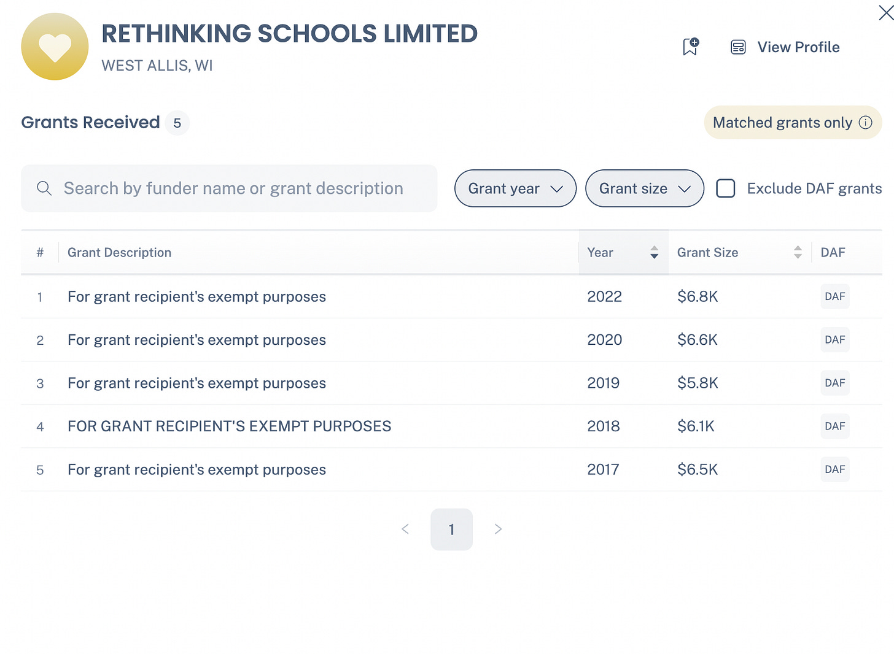Click the RETHINKING SCHOOLS LIMITED title
894x654 pixels.
point(289,34)
